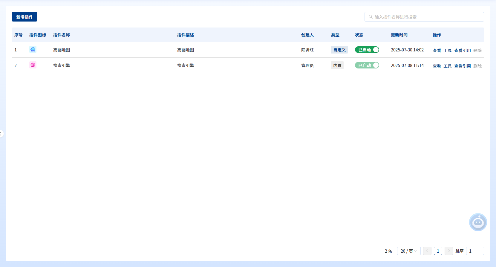This screenshot has width=496, height=267.
Task: Open the 20 / 页 page size dropdown
Action: 408,251
